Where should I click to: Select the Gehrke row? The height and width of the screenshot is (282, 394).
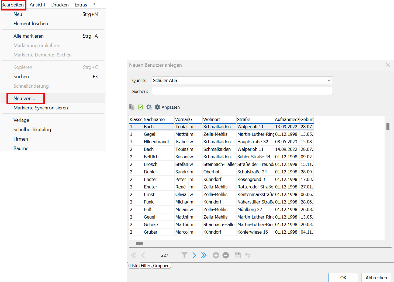(x=221, y=224)
